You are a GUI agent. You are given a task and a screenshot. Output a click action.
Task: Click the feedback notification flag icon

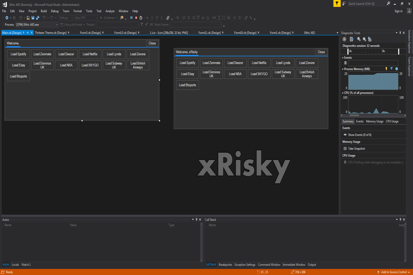(337, 4)
